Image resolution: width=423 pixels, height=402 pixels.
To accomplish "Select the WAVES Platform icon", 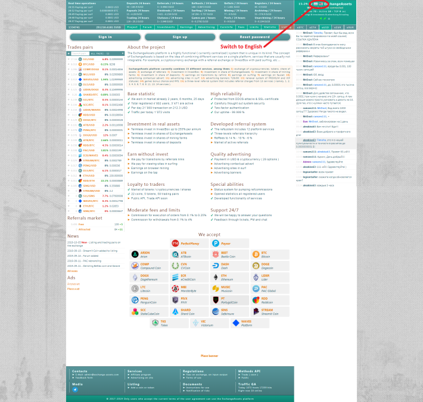I will (236, 323).
